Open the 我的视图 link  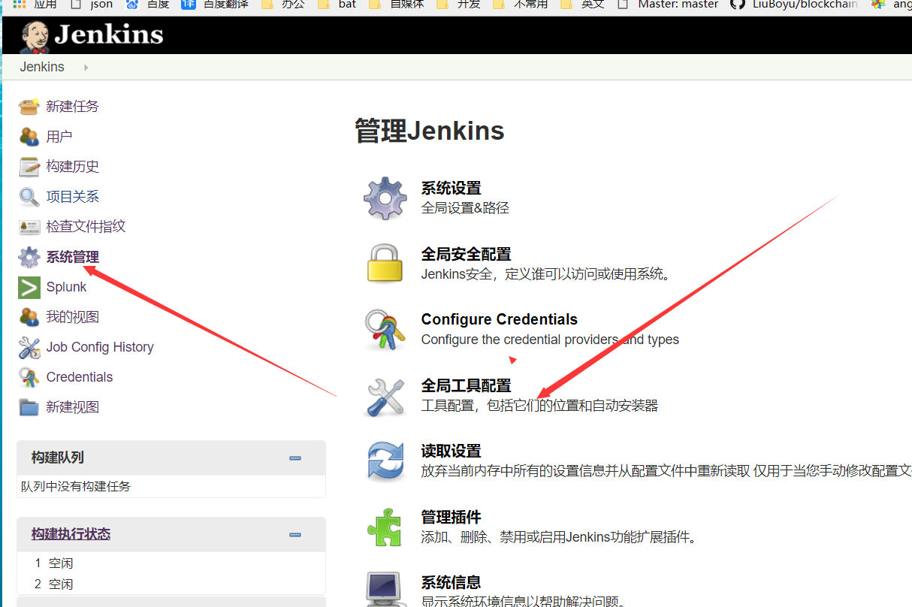point(72,317)
